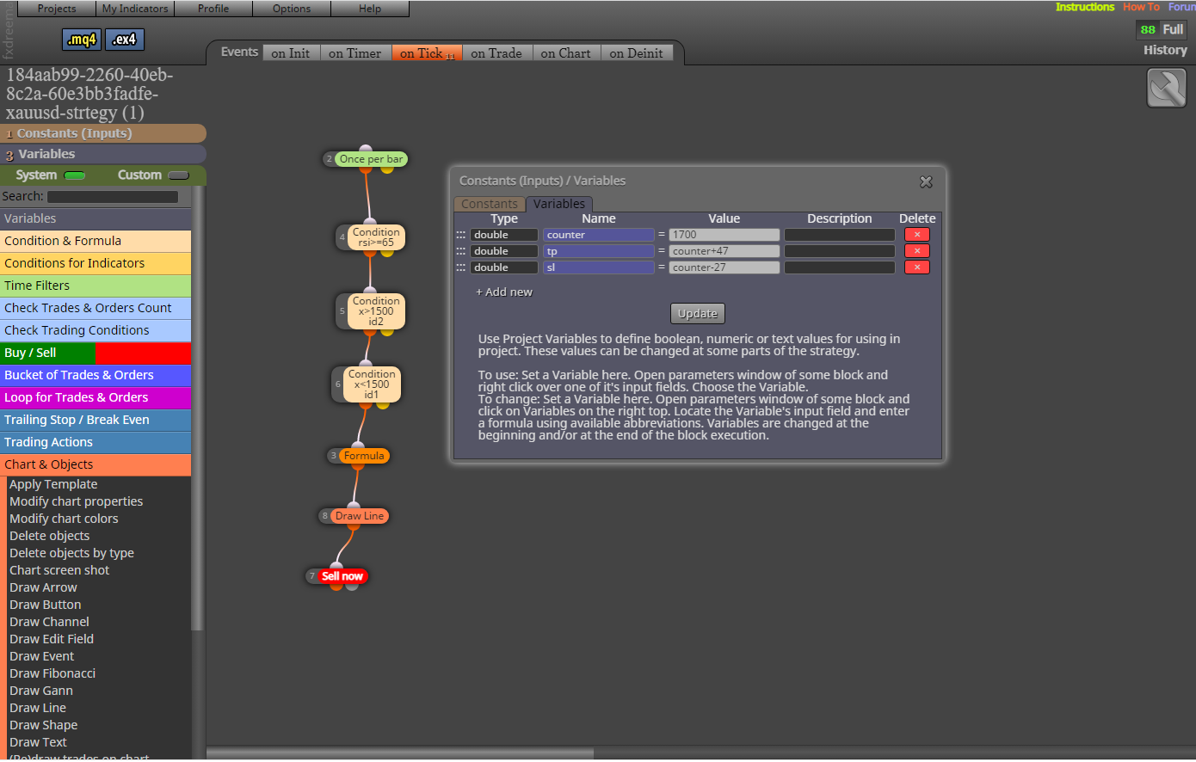The width and height of the screenshot is (1196, 762).
Task: Export project as .ex4 file
Action: (x=125, y=40)
